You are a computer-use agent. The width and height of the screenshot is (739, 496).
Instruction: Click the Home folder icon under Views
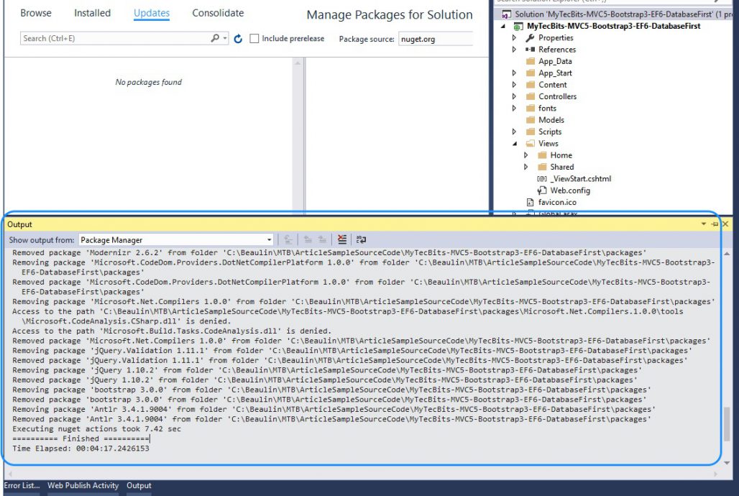tap(542, 155)
